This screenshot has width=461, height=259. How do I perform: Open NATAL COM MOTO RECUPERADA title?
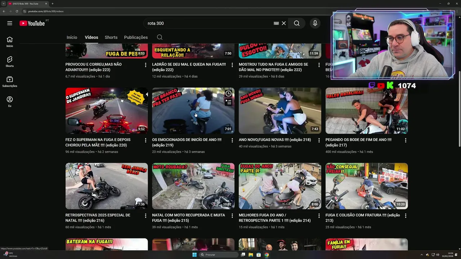[188, 218]
